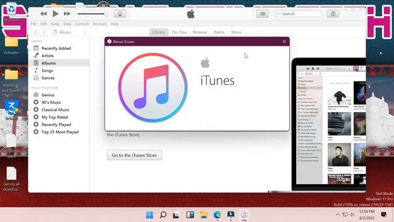Switch to the Radio tab
This screenshot has width=394, height=222.
[219, 32]
